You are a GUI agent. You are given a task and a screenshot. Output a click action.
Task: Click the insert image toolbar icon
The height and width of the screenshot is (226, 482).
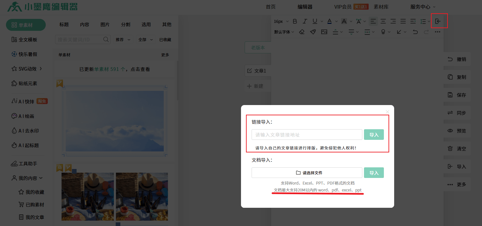click(x=324, y=32)
